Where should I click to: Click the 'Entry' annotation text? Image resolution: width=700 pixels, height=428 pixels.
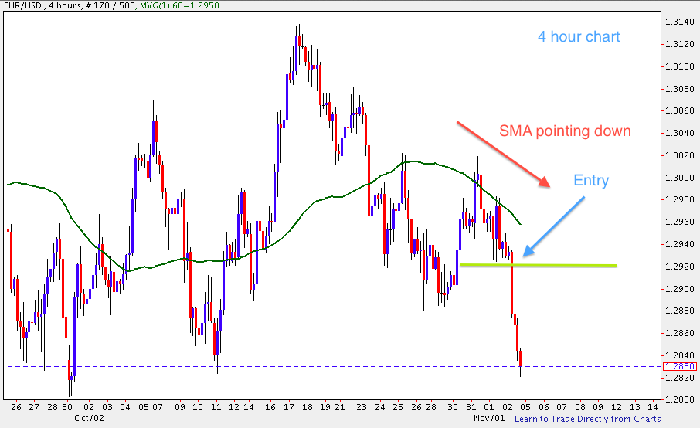(x=591, y=180)
